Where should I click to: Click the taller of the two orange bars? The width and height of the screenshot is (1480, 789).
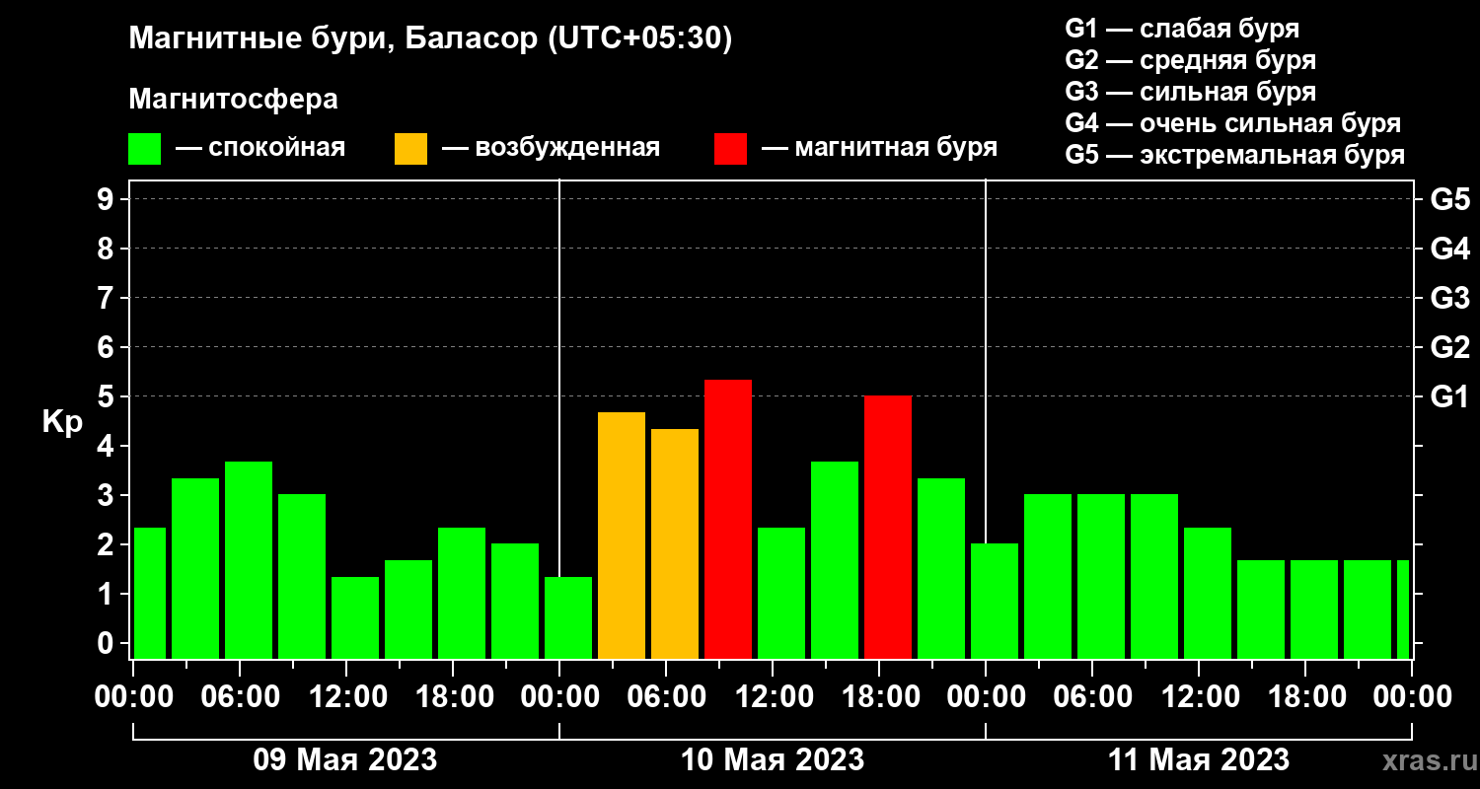point(622,536)
